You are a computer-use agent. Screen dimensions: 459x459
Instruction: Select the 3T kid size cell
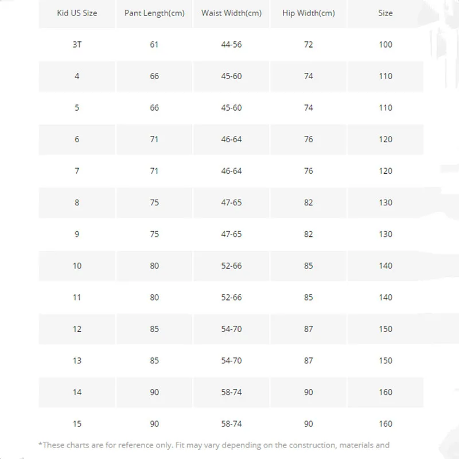77,44
